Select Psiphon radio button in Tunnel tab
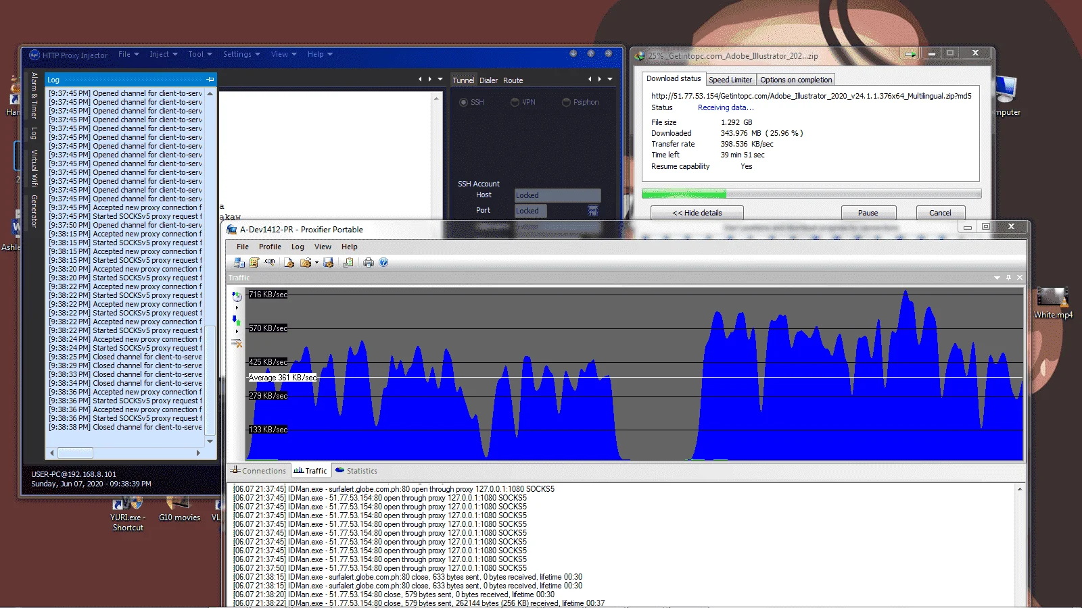The height and width of the screenshot is (608, 1082). click(566, 102)
